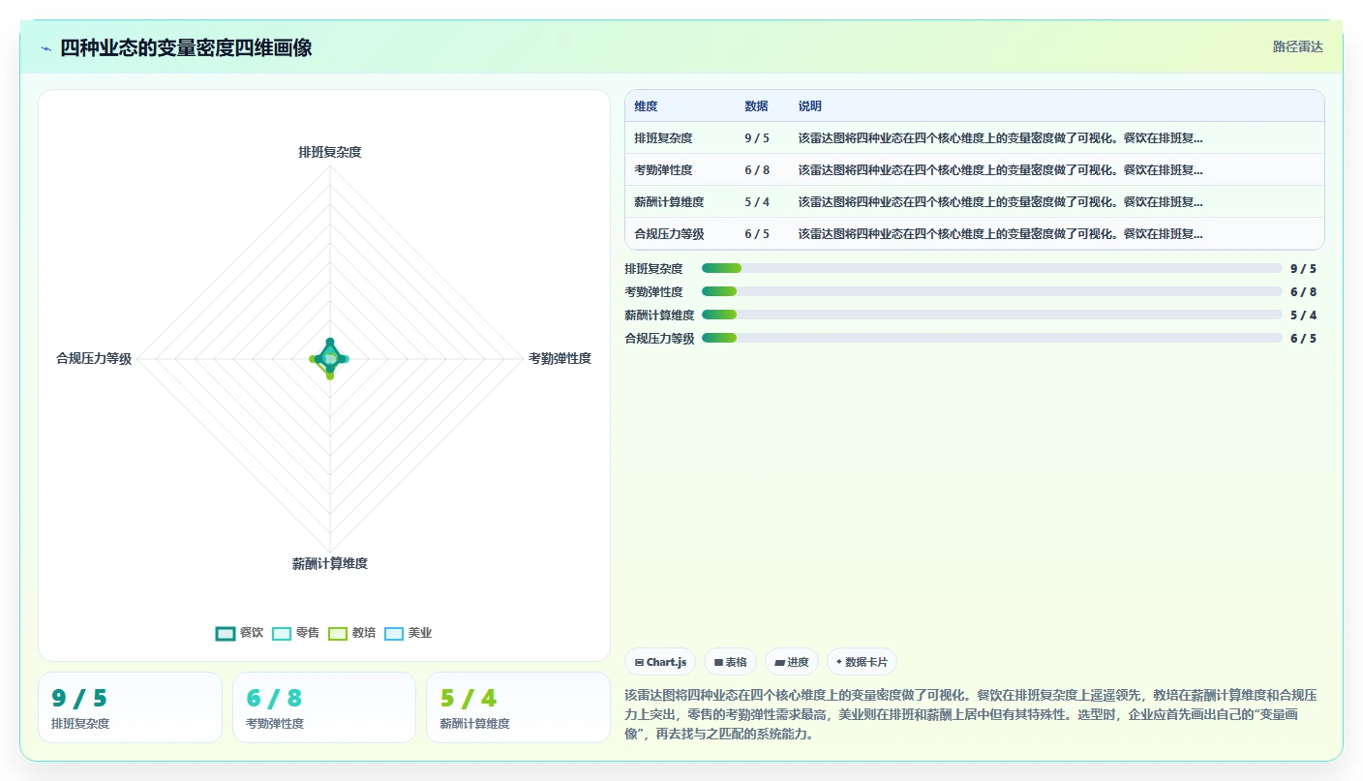Click the 四种业态的变量密度四维画像 title
Image resolution: width=1363 pixels, height=781 pixels.
(186, 47)
